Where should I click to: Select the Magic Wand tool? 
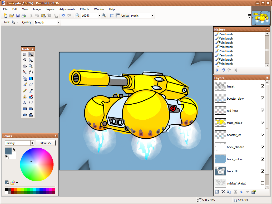[x=25, y=72]
